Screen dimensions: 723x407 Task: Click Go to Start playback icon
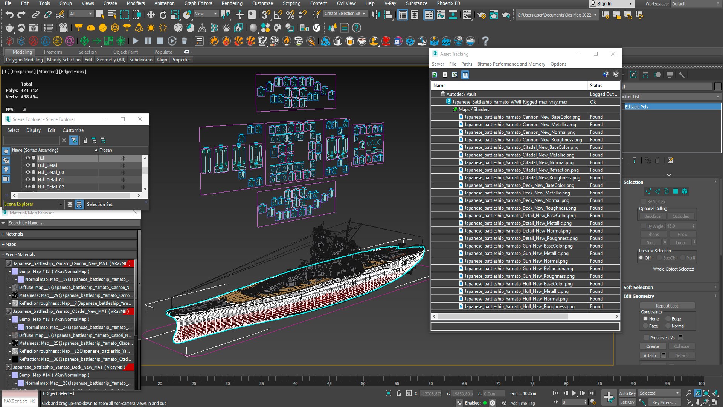[x=556, y=393]
